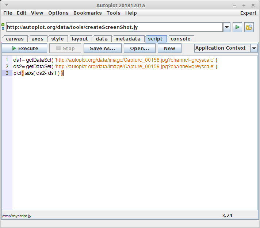This screenshot has width=260, height=228.
Task: Go to the axes tab
Action: click(37, 39)
